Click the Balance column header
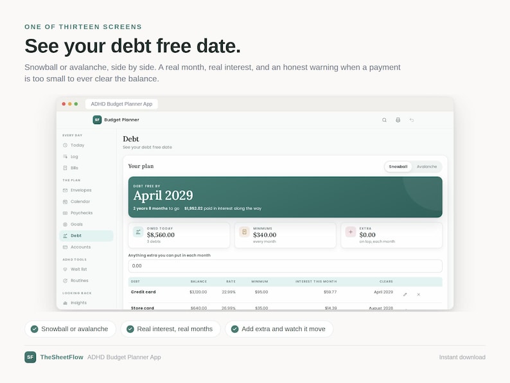The image size is (510, 383). pos(198,281)
